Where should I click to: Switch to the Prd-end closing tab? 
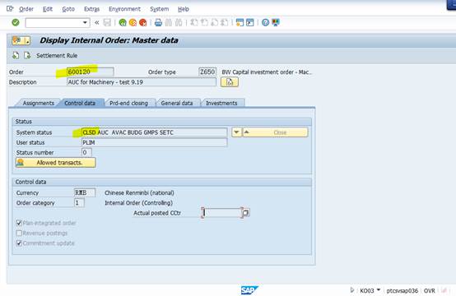128,103
